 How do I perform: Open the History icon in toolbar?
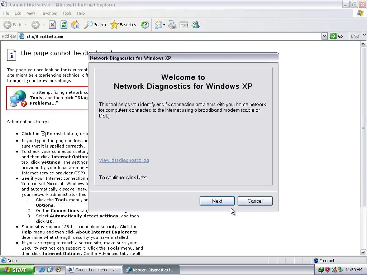(145, 25)
